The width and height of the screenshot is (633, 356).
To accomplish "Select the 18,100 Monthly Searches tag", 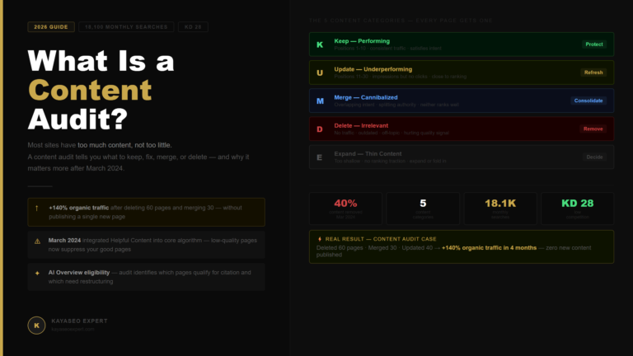I will 126,27.
